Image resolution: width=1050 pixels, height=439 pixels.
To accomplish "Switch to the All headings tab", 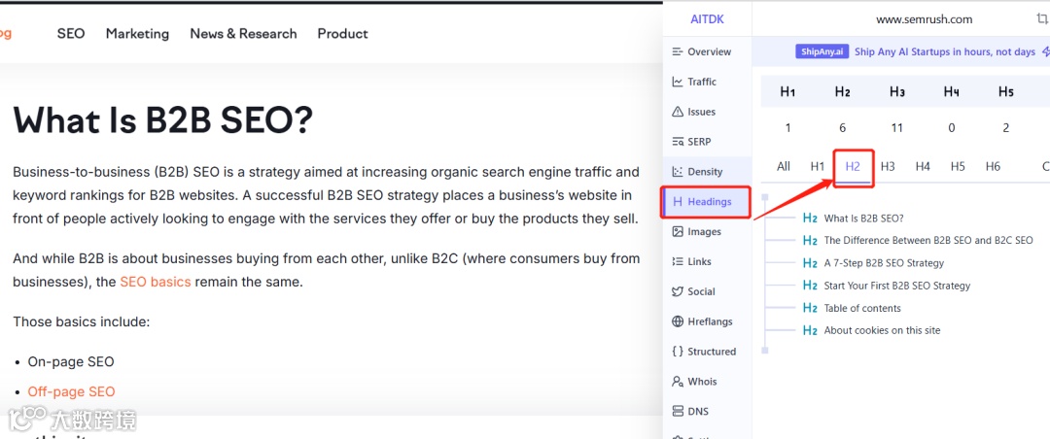I will pyautogui.click(x=784, y=166).
